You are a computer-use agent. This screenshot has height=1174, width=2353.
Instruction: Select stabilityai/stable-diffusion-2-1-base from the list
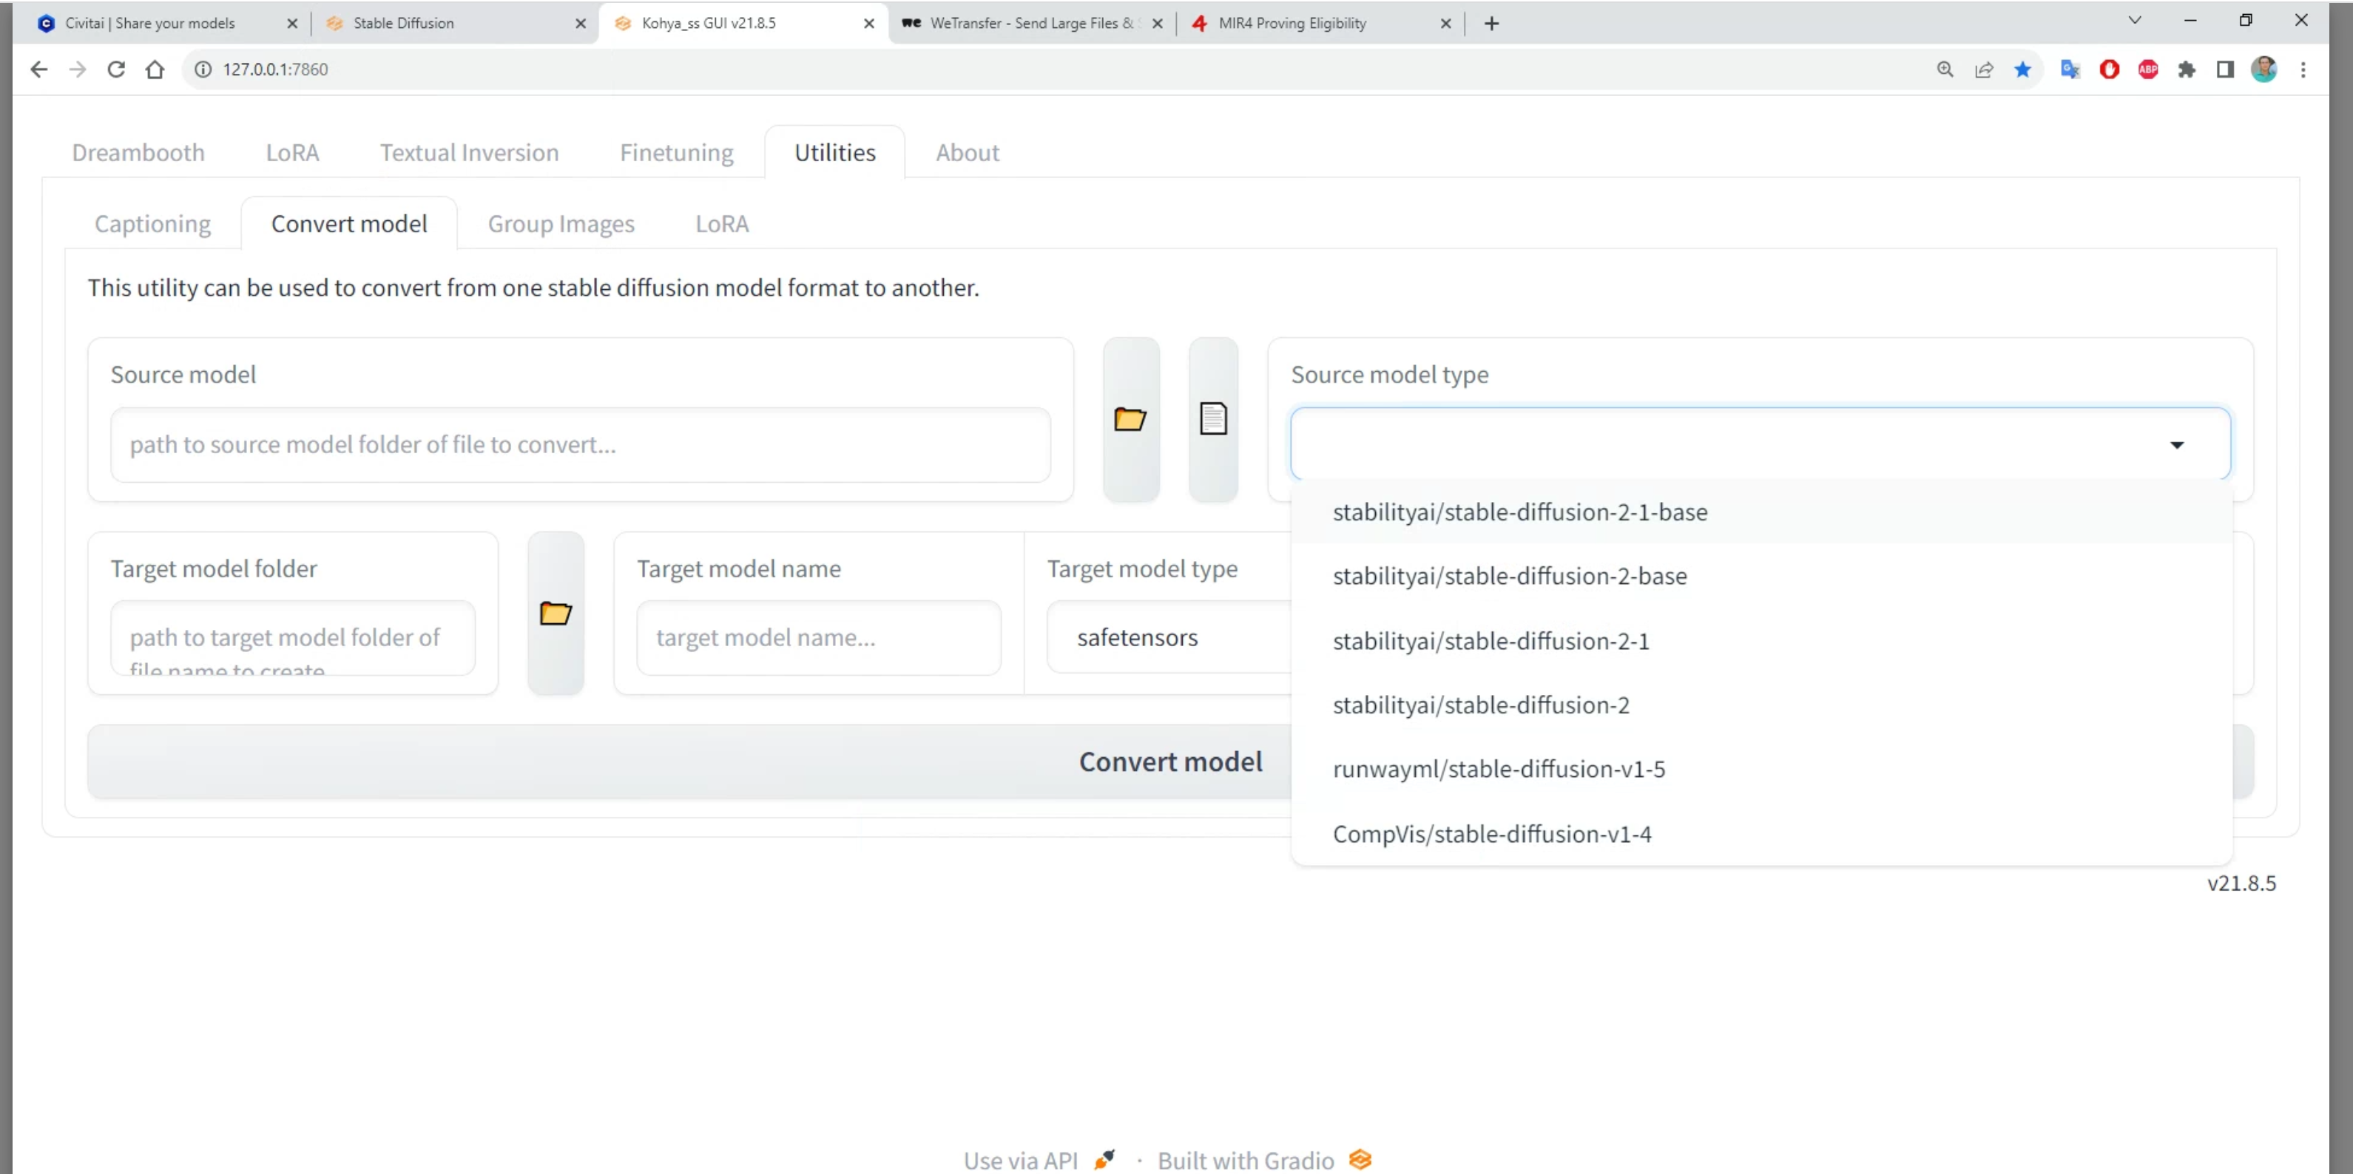point(1519,512)
